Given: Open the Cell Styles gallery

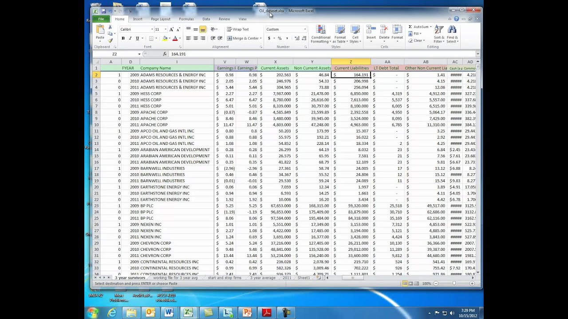Looking at the screenshot, I should click(x=355, y=34).
